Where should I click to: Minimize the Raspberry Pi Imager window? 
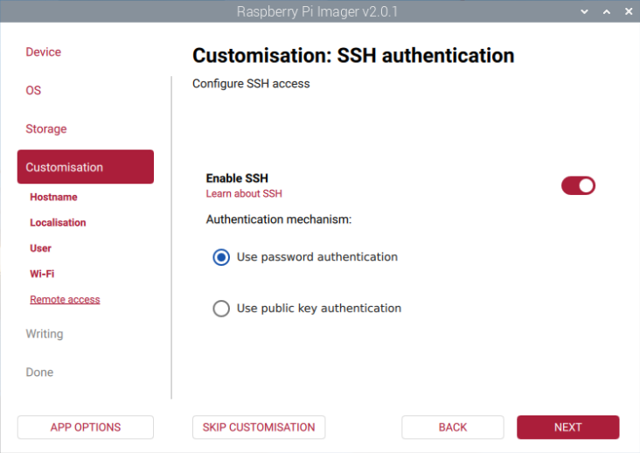pos(585,11)
